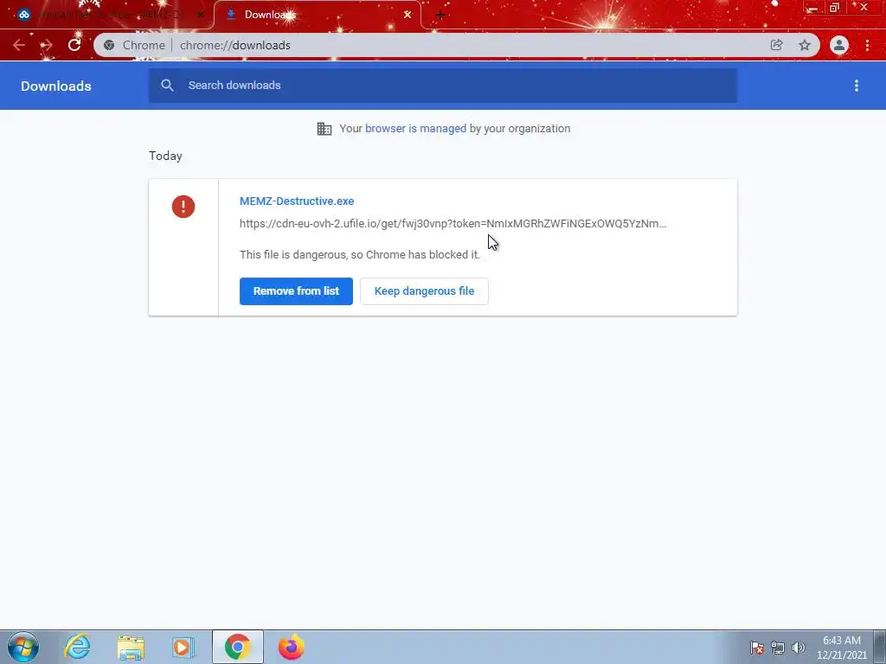The width and height of the screenshot is (886, 664).
Task: Click the taskbar clock showing 6:43 AM
Action: pos(842,647)
